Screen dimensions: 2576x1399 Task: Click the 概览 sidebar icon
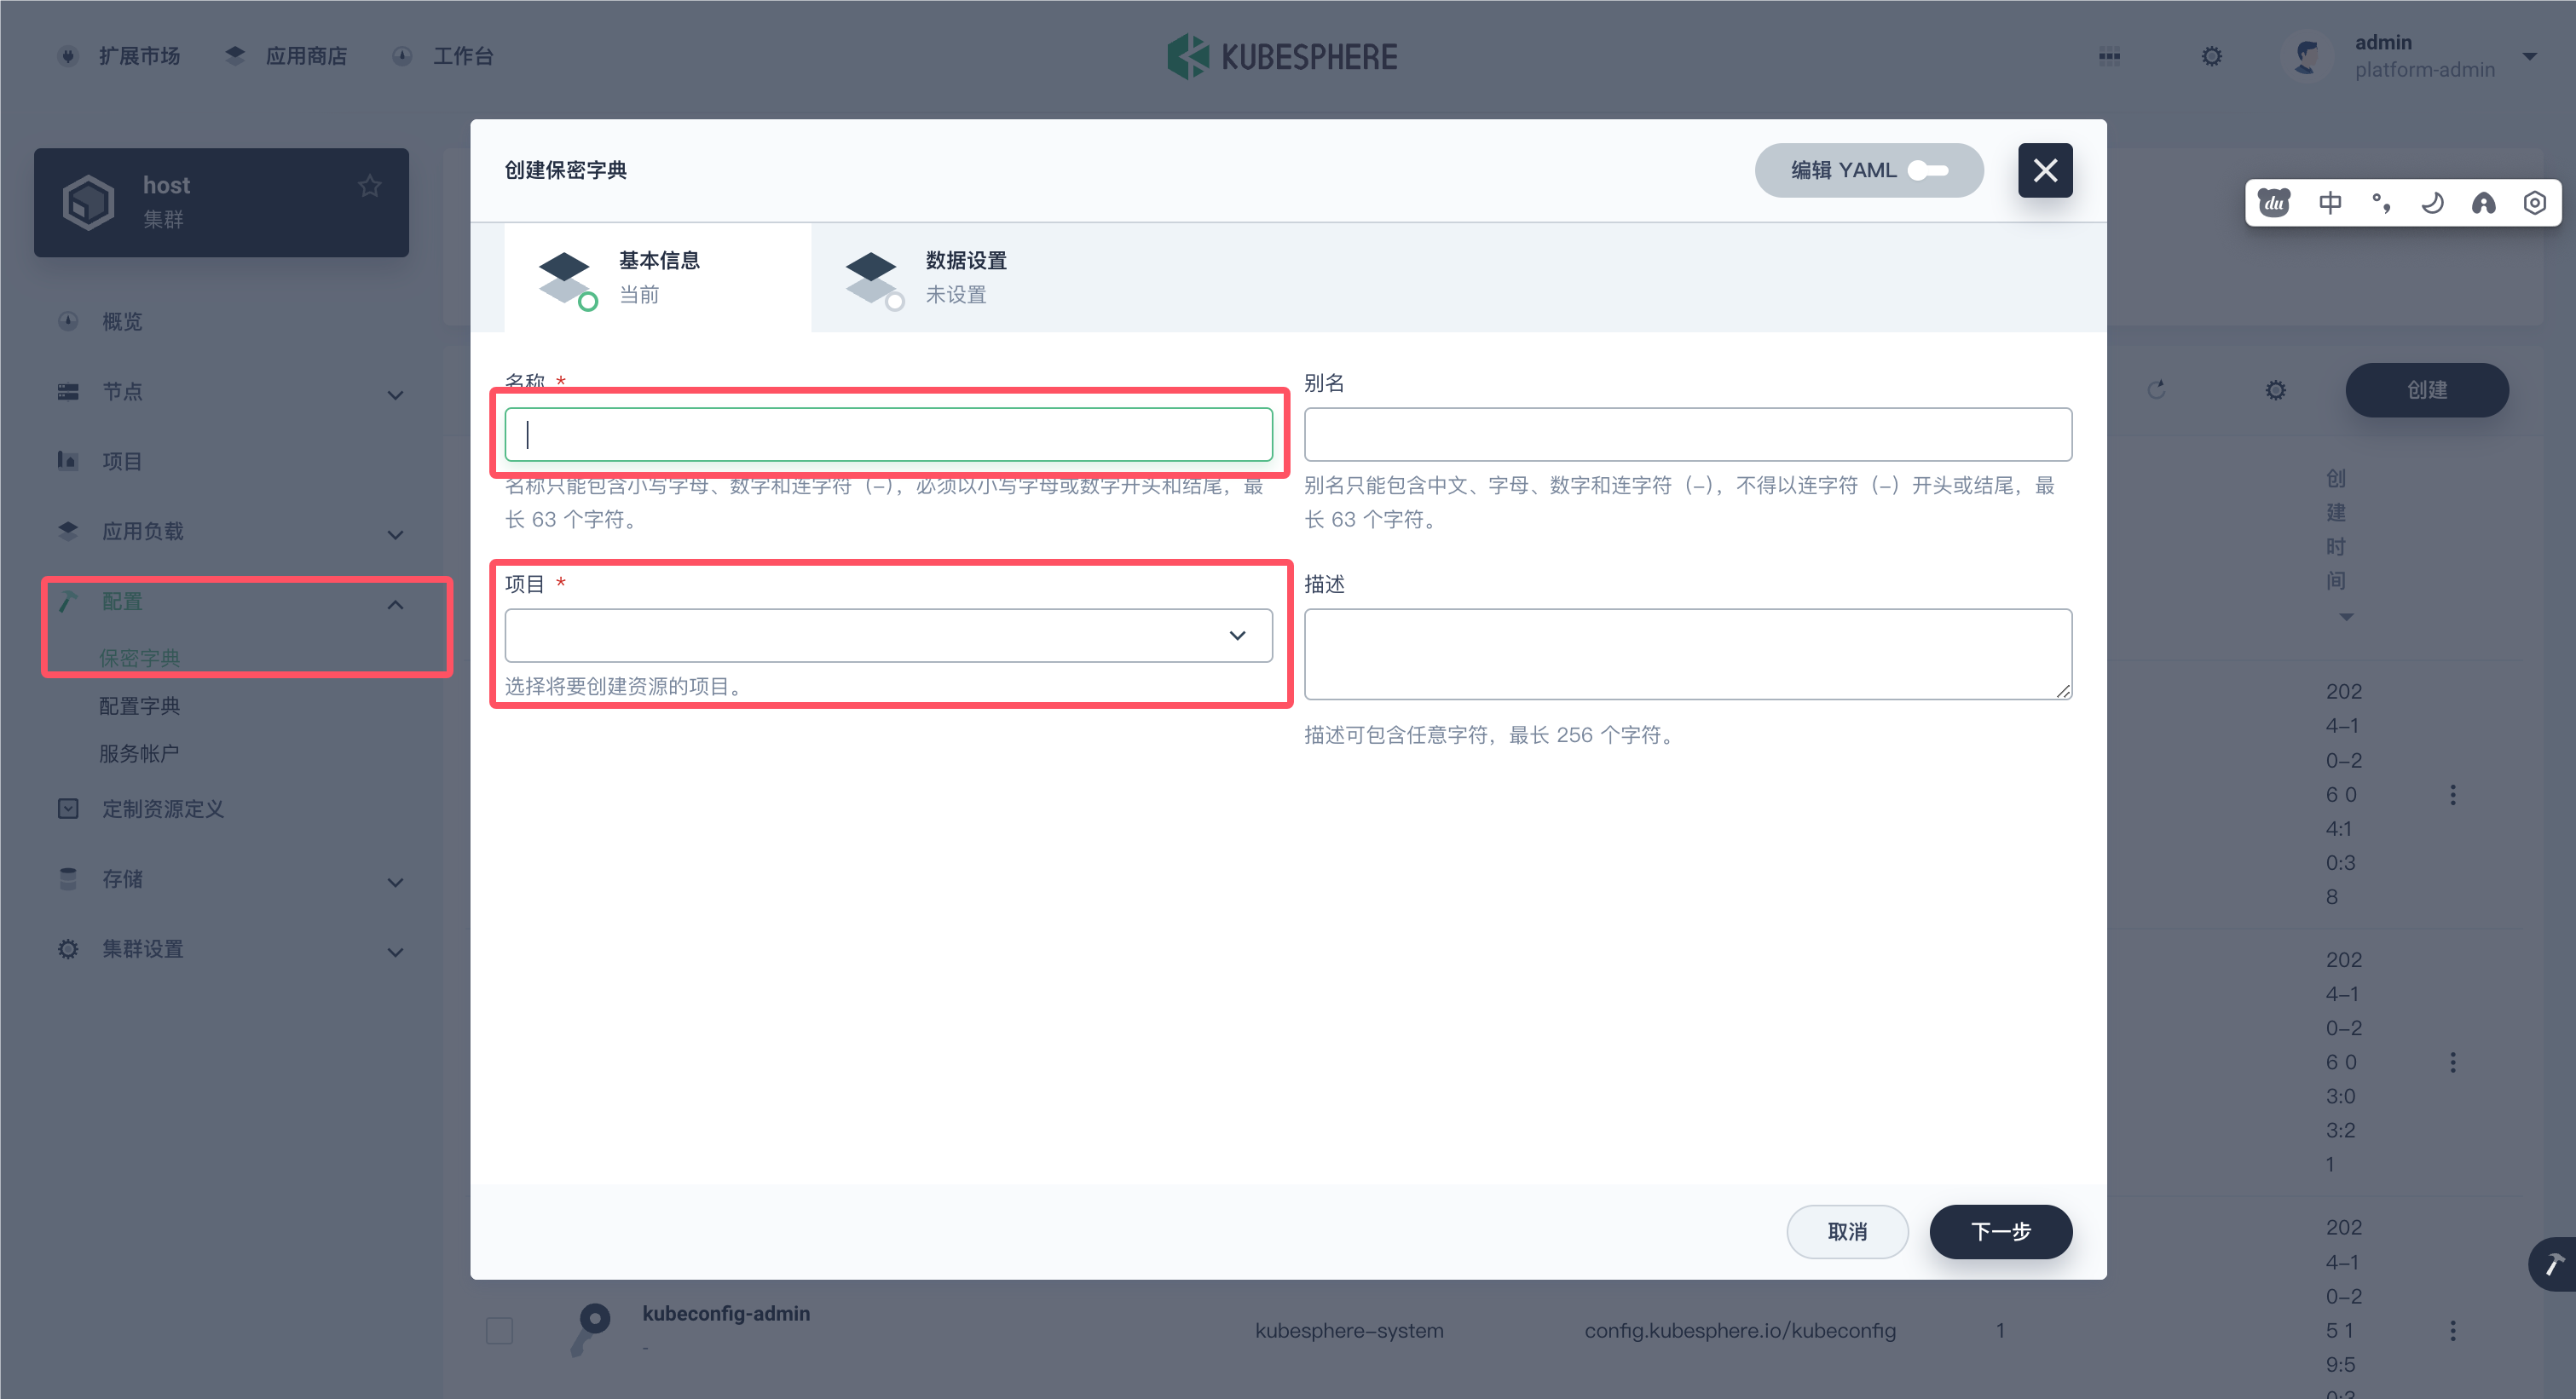(x=68, y=320)
